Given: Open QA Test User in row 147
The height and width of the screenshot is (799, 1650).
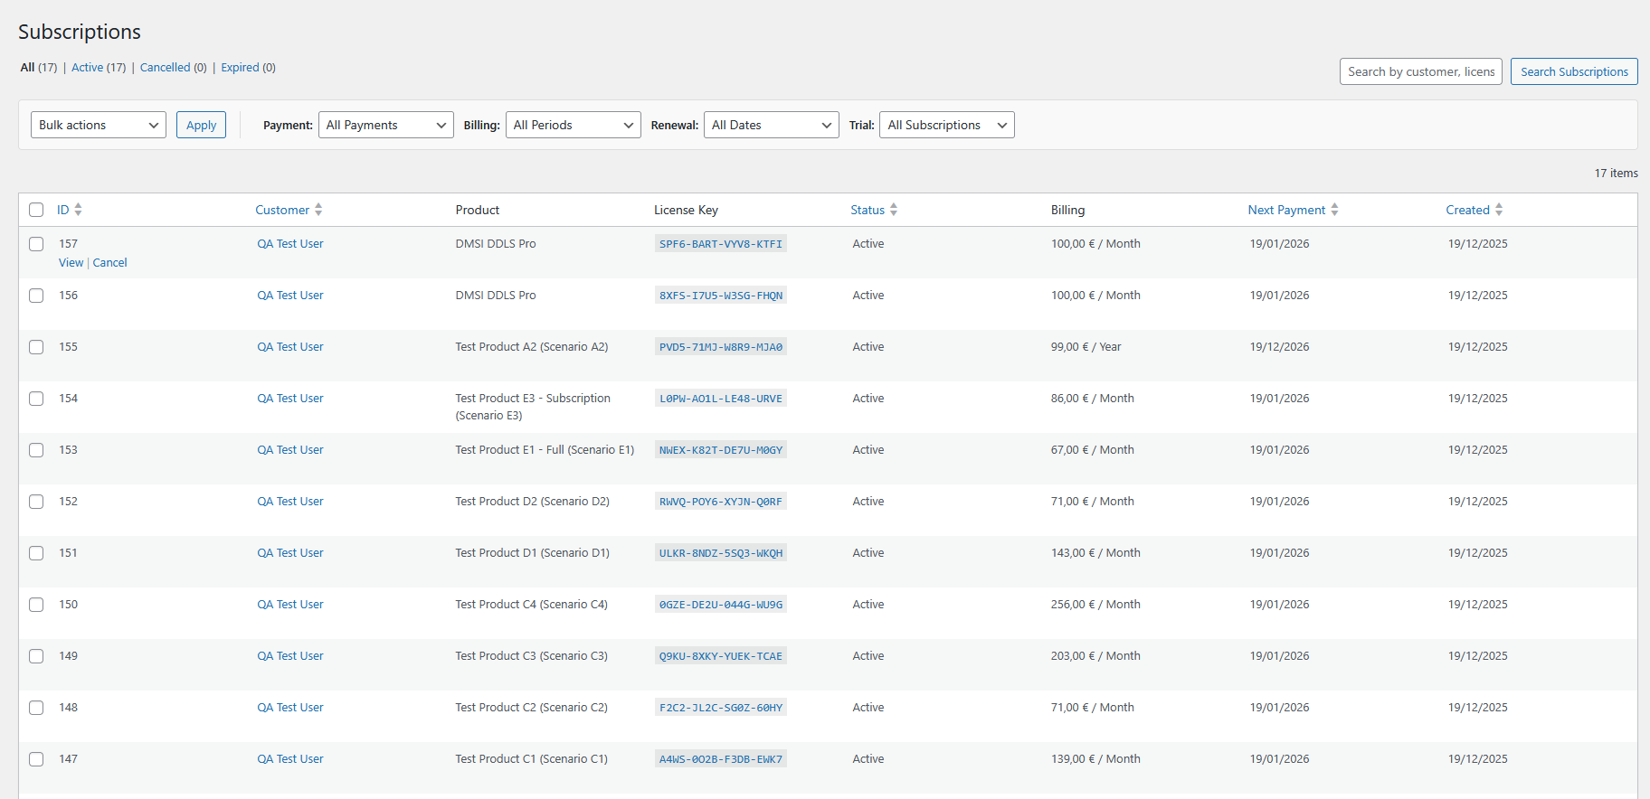Looking at the screenshot, I should coord(290,759).
